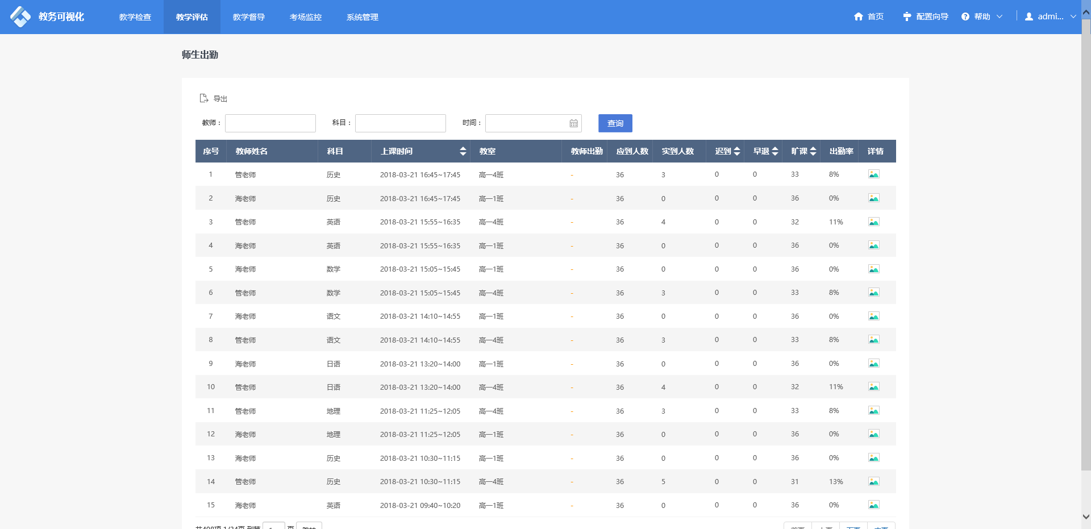Click 实到人数 value 5 in row 14
This screenshot has width=1091, height=529.
pos(663,482)
